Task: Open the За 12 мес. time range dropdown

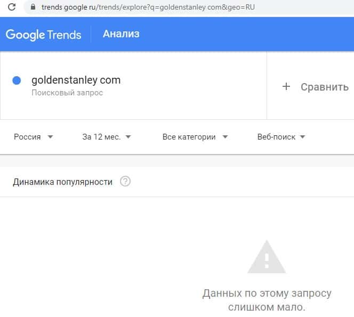Action: [107, 137]
